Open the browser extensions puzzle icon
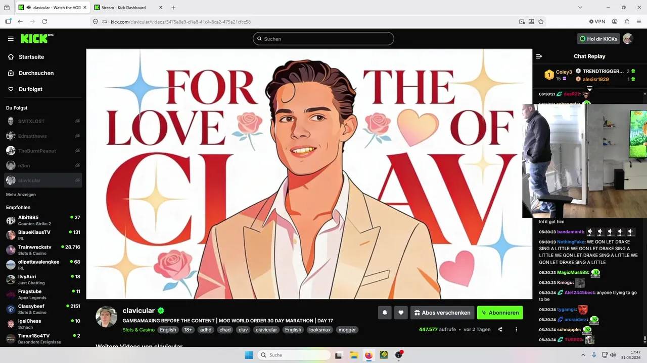 (x=627, y=22)
